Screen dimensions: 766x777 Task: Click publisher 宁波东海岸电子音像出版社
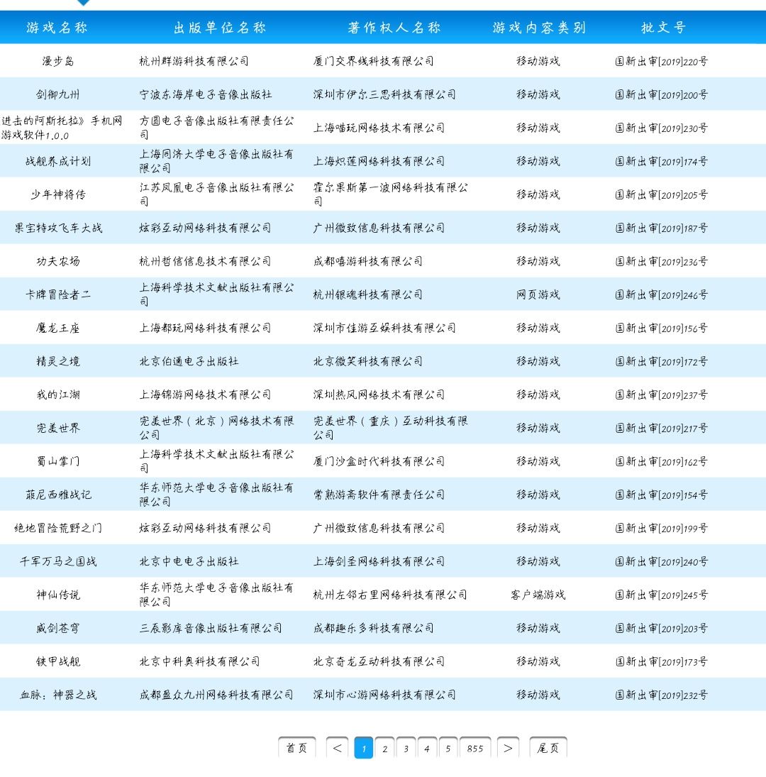coord(206,94)
